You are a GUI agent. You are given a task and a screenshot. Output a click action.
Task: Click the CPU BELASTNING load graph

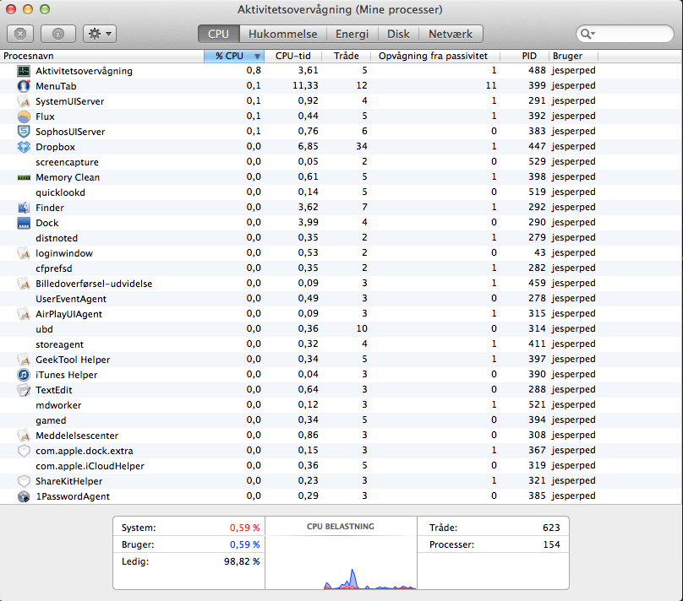tap(341, 561)
